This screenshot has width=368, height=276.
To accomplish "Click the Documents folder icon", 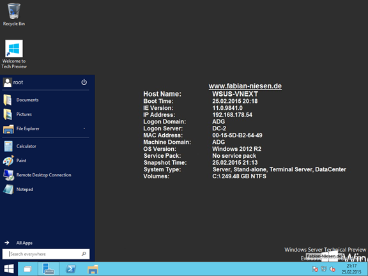I will [8, 100].
